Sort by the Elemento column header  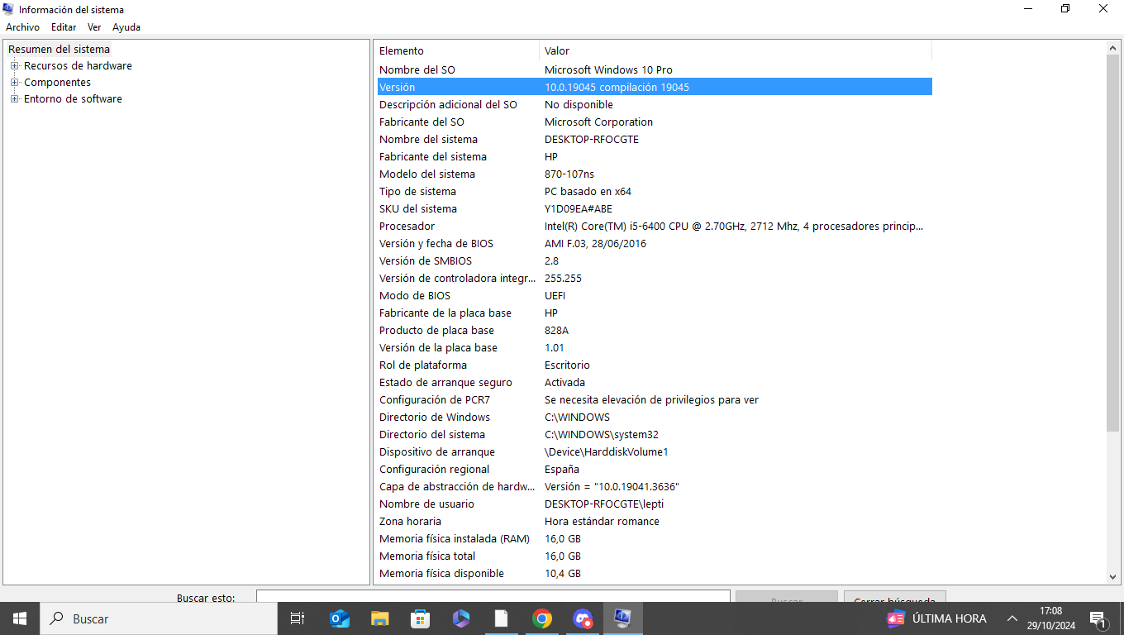457,51
